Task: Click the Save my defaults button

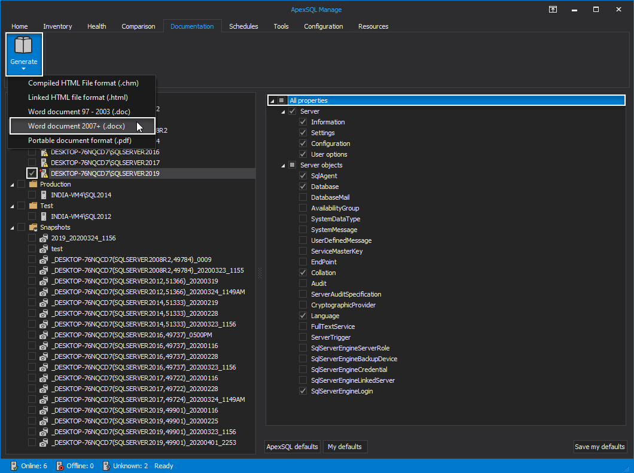Action: point(600,447)
